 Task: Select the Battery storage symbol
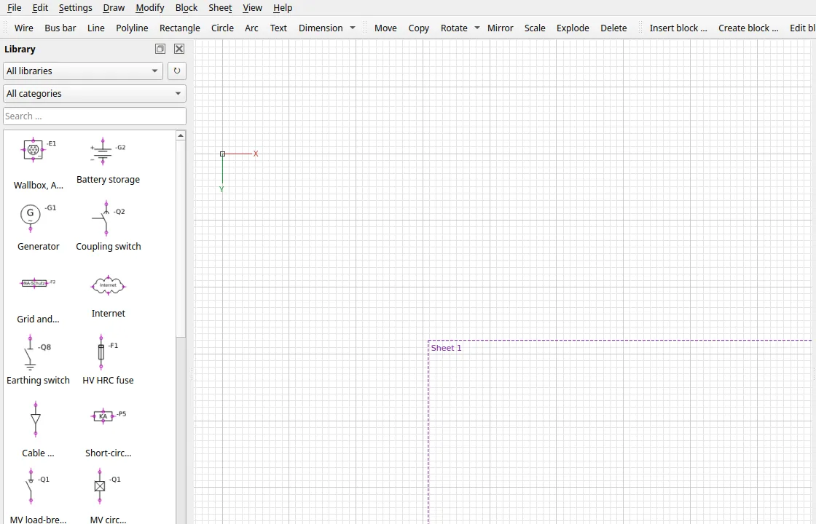click(109, 161)
